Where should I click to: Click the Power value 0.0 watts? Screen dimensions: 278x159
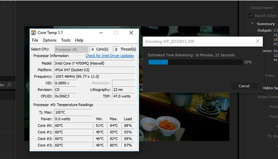coord(73,119)
